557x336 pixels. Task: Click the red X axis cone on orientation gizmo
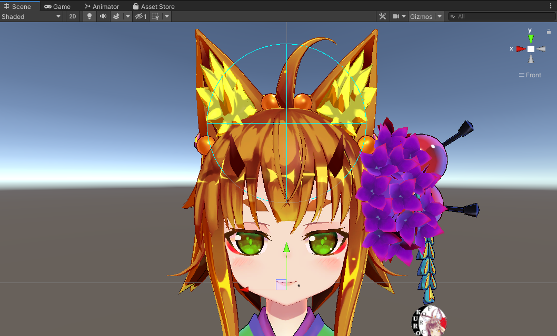coord(521,49)
